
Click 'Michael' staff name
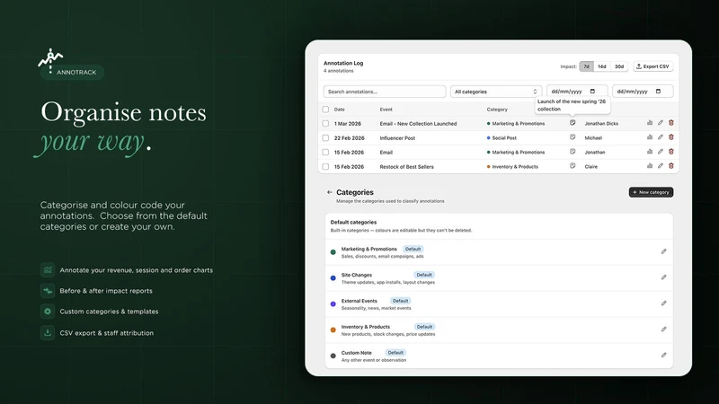(x=593, y=138)
